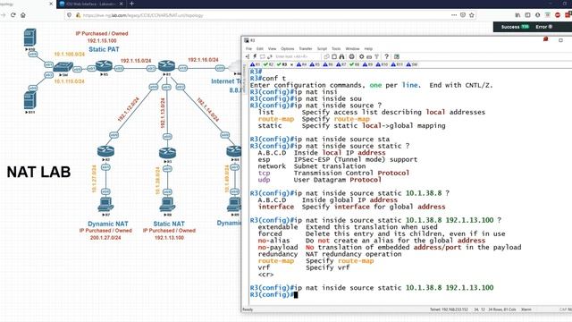Open the View menu in SecureCRT
Viewport: 572px width, 322px height.
pos(272,48)
